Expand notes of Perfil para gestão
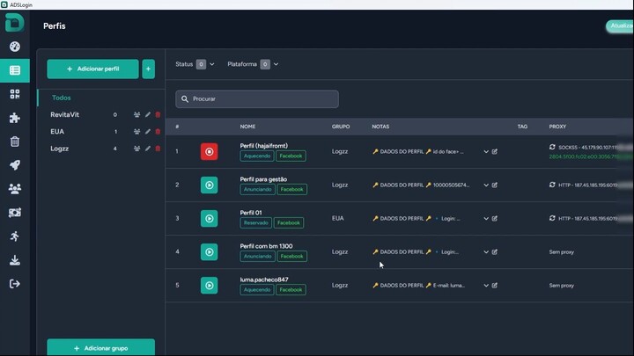634x356 pixels. click(486, 185)
